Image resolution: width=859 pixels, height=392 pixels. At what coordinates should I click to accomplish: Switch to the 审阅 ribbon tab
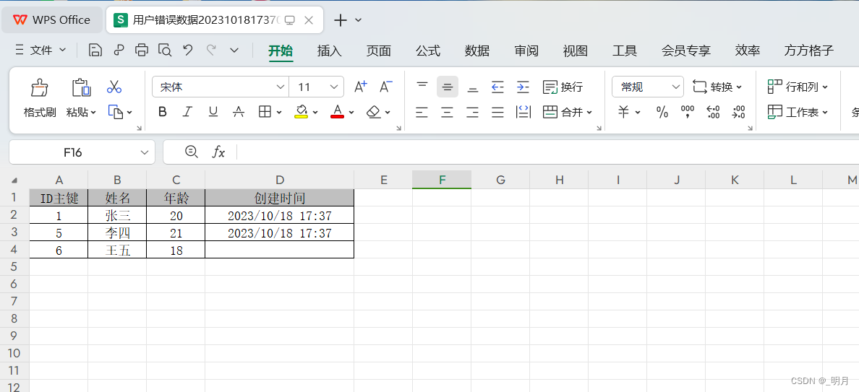526,51
